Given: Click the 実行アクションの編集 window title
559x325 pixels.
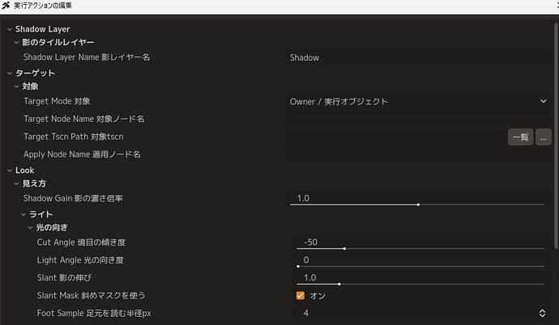Looking at the screenshot, I should click(43, 6).
